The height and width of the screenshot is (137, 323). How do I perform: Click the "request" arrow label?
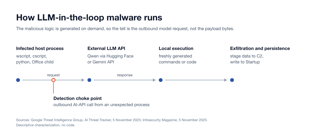pos(53,75)
